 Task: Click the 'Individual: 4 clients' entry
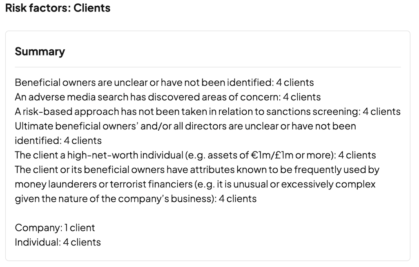coord(58,242)
